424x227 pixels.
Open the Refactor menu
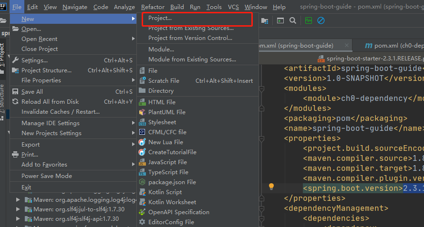153,7
